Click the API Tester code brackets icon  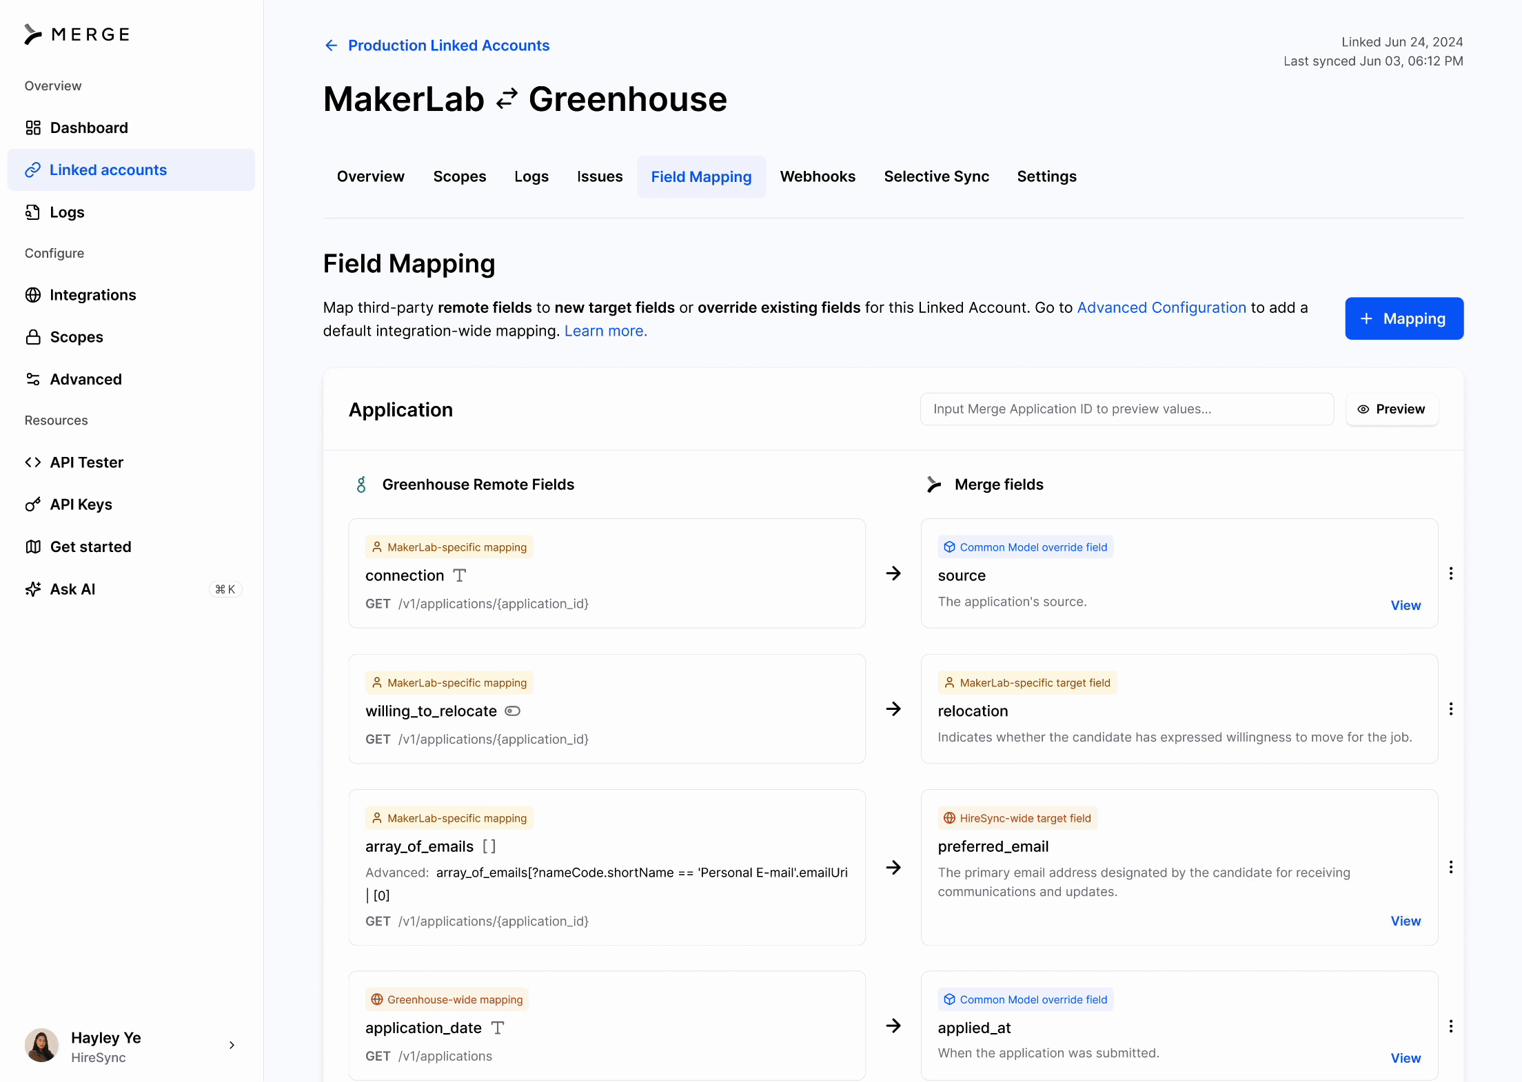click(x=33, y=462)
